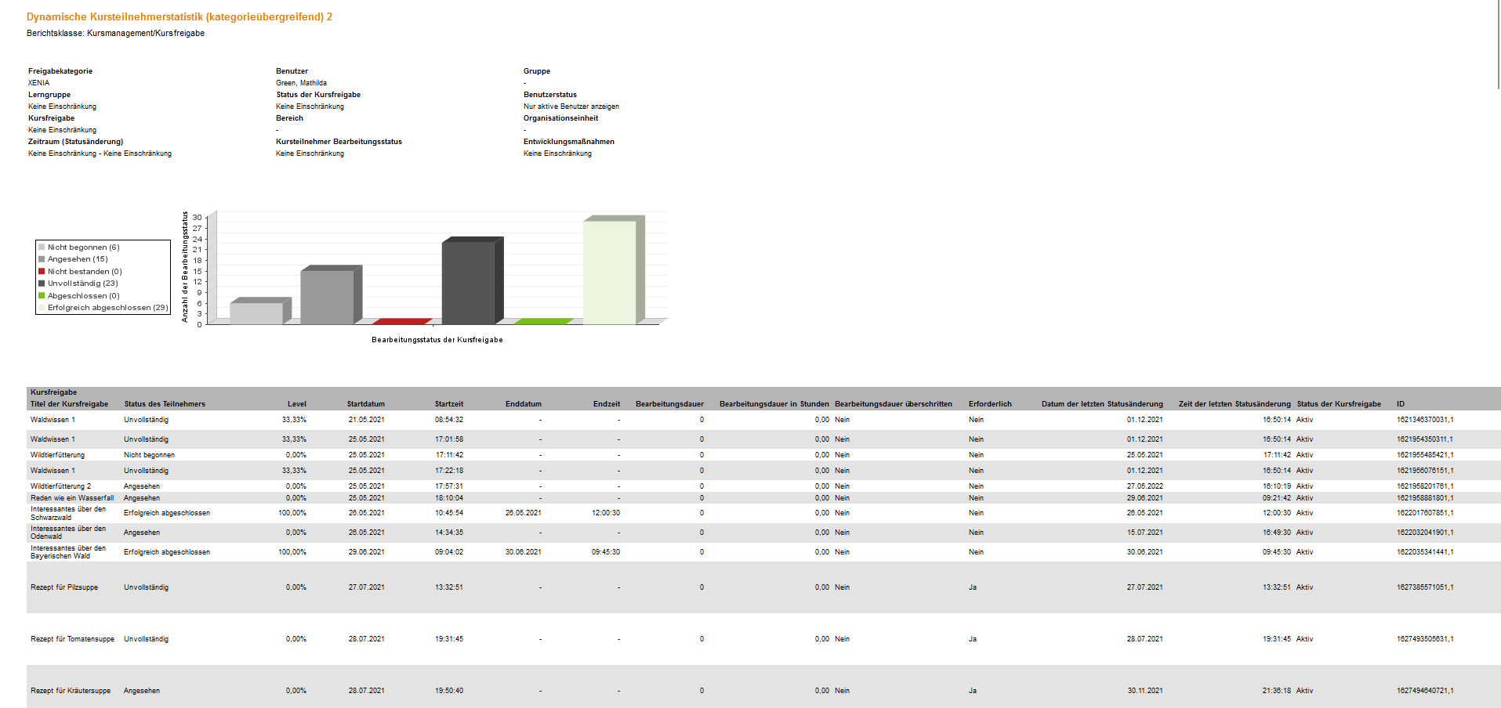Click the 'Reden wie ein Wasserfall' course entry
1501x708 pixels.
click(x=72, y=498)
